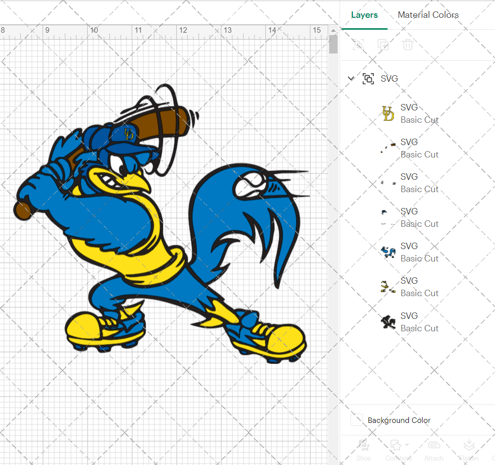Select the white baseball details layer thumbnail
This screenshot has height=465, width=495.
tap(388, 183)
